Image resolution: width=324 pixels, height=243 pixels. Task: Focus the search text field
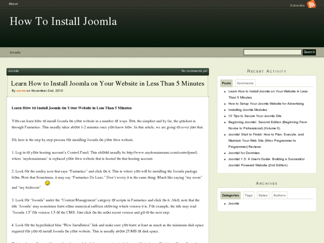(272, 52)
